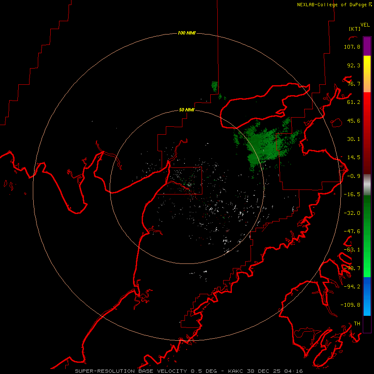Select the -47.6 scale value

pyautogui.click(x=352, y=231)
